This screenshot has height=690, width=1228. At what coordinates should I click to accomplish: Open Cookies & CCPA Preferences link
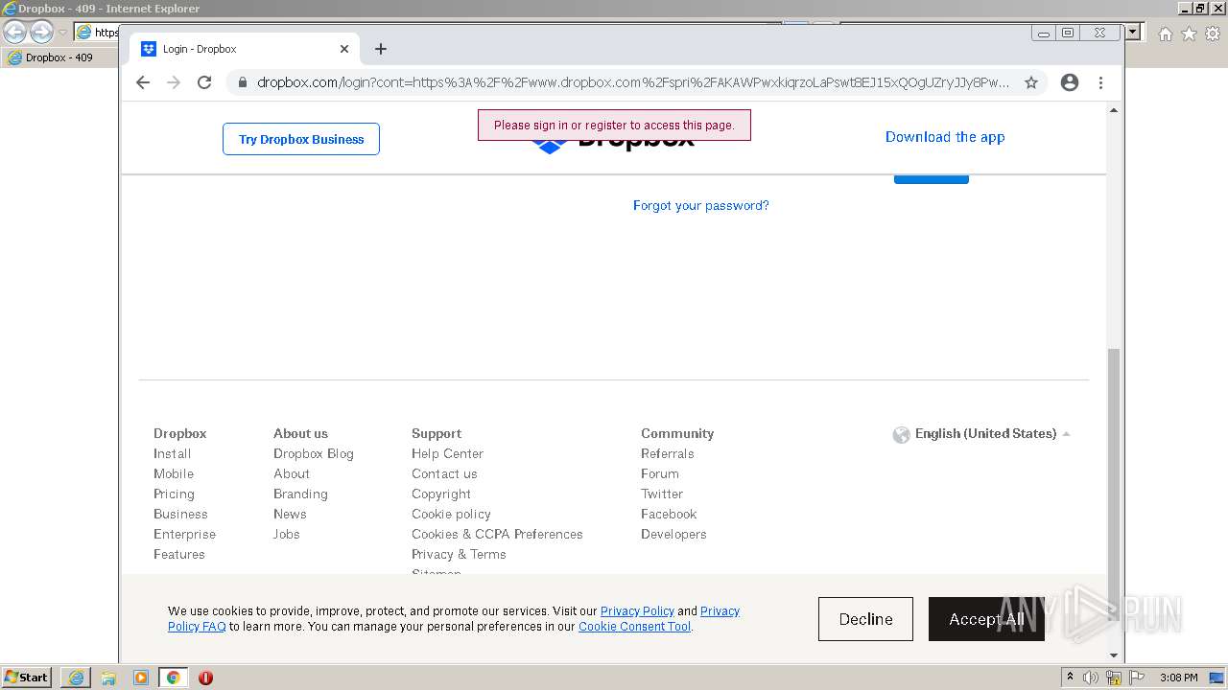pyautogui.click(x=497, y=535)
